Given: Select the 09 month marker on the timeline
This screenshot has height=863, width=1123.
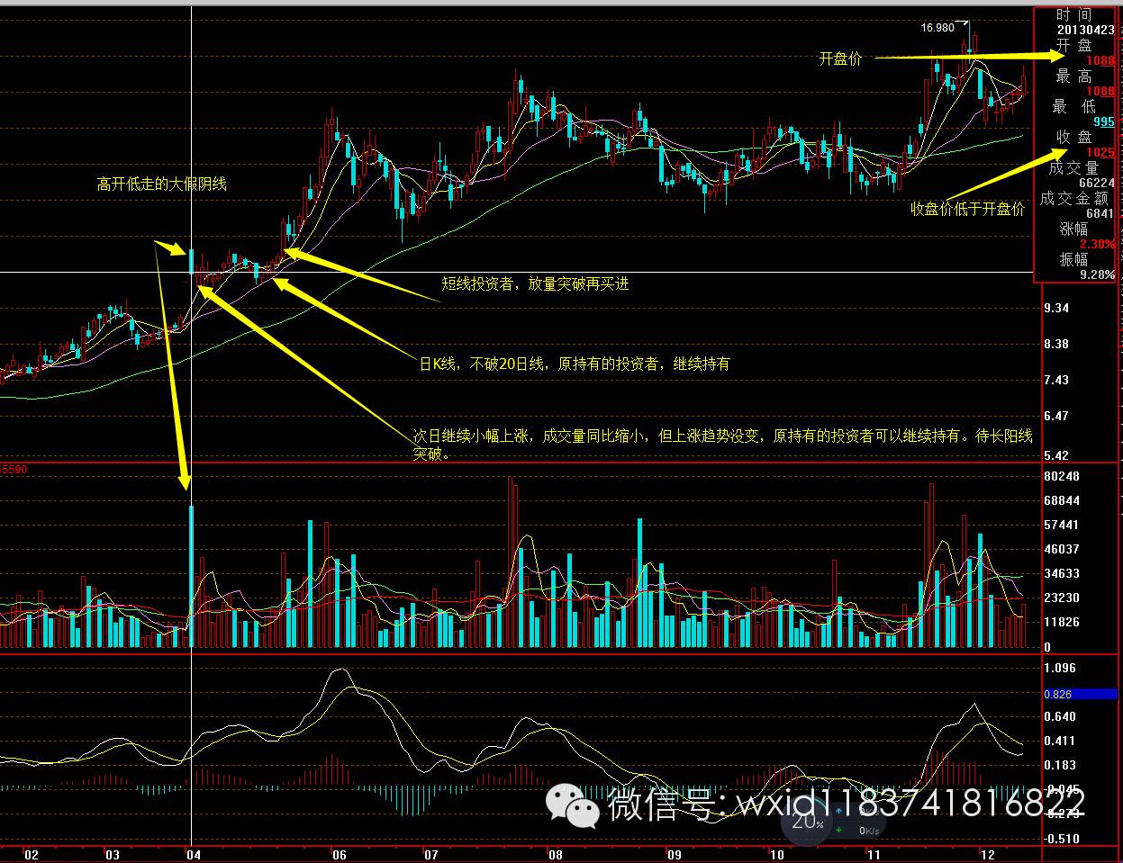Looking at the screenshot, I should (674, 852).
